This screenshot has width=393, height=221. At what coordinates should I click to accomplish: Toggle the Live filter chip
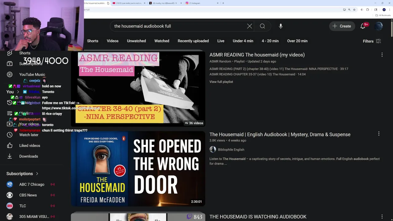(x=221, y=41)
